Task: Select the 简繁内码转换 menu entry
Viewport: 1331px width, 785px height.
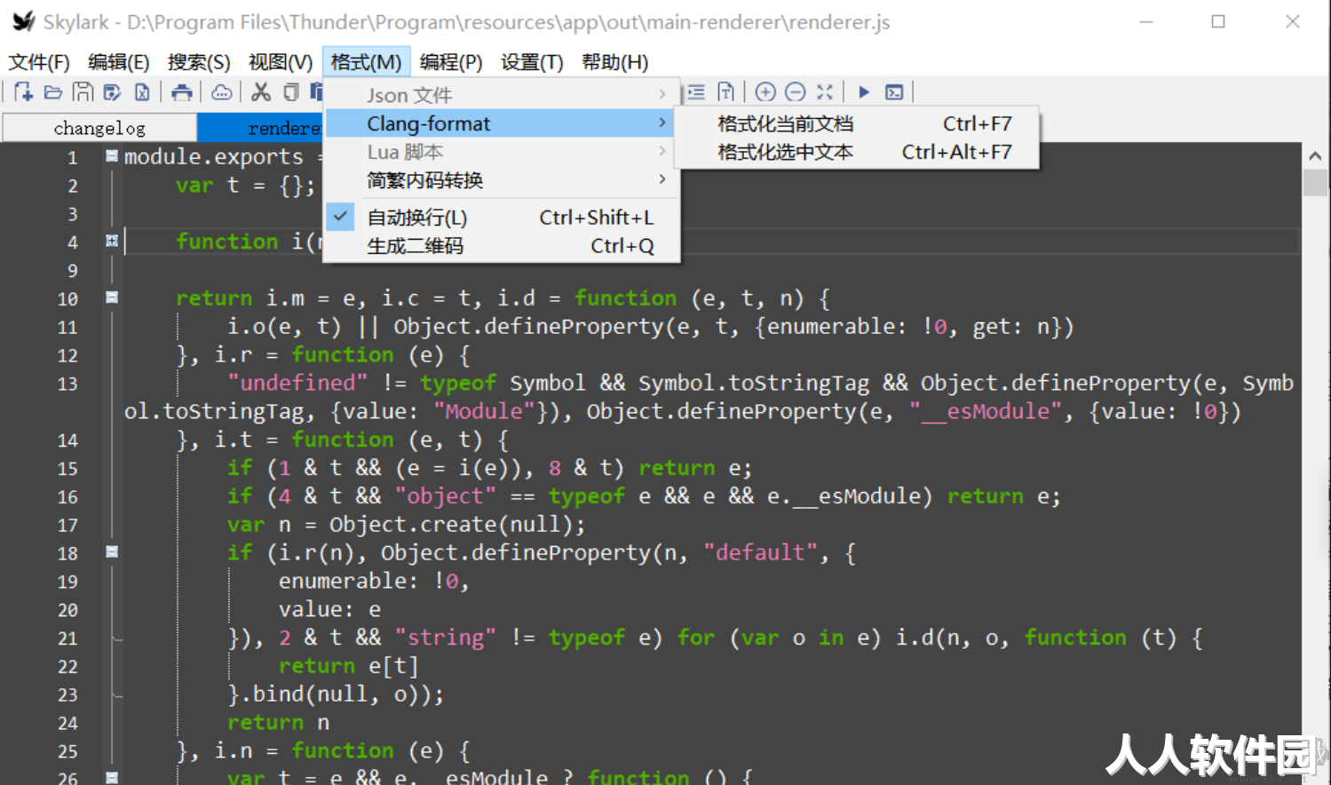Action: (x=503, y=180)
